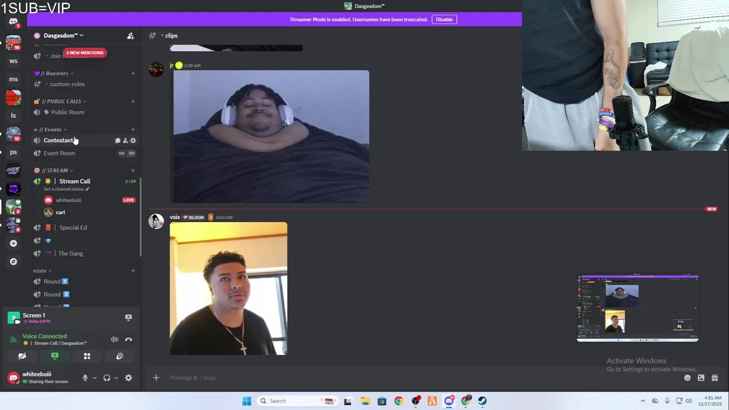729x410 pixels.
Task: Open Windows Start menu
Action: [247, 401]
